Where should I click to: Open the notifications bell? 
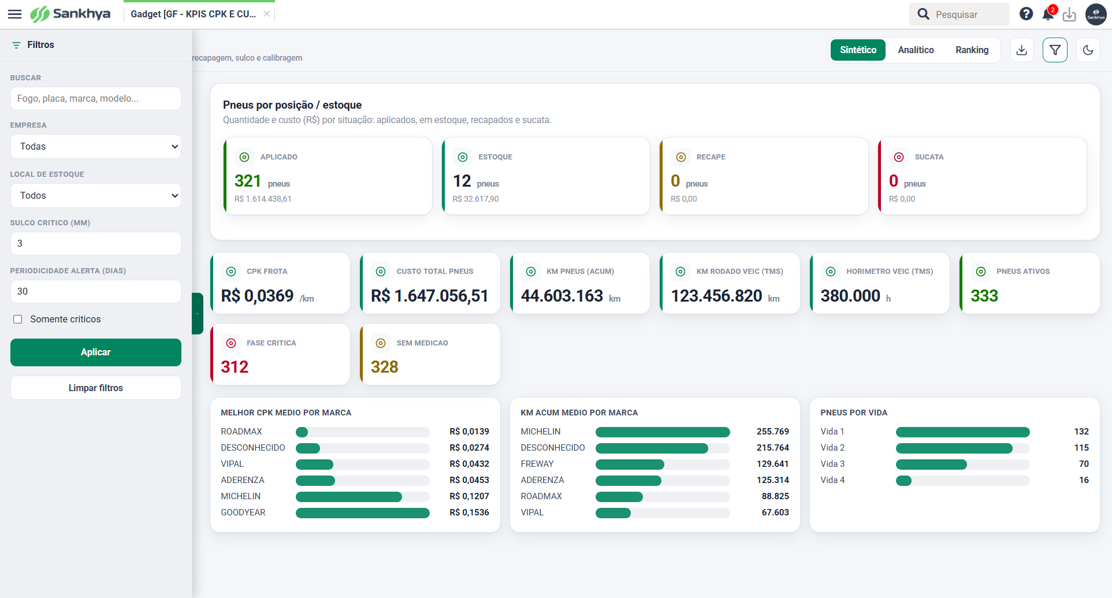(1048, 14)
